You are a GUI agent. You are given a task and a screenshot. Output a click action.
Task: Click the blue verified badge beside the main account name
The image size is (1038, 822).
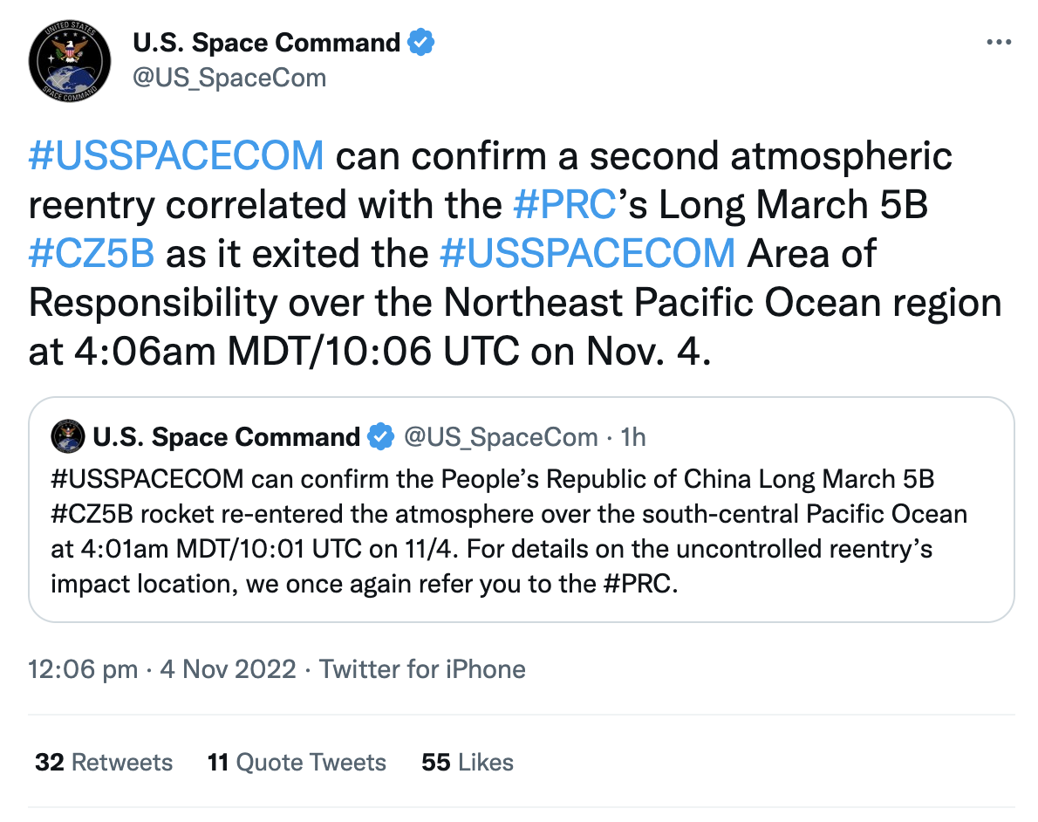pos(420,43)
